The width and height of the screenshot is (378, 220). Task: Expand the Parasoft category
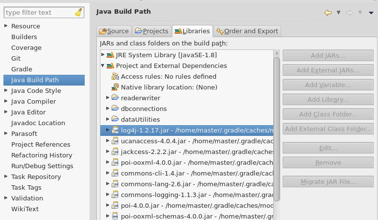(x=6, y=133)
